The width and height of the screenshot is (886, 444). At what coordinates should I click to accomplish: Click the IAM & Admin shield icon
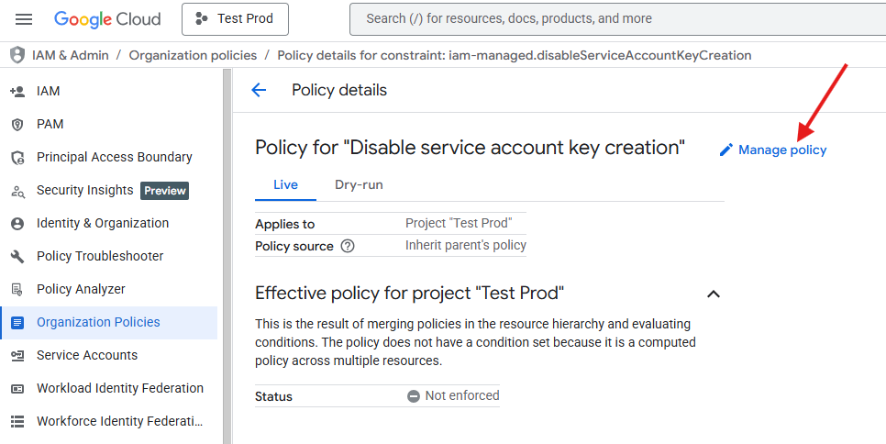tap(17, 55)
